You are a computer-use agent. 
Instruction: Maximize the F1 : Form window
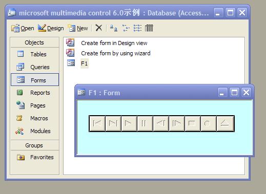click(x=234, y=93)
